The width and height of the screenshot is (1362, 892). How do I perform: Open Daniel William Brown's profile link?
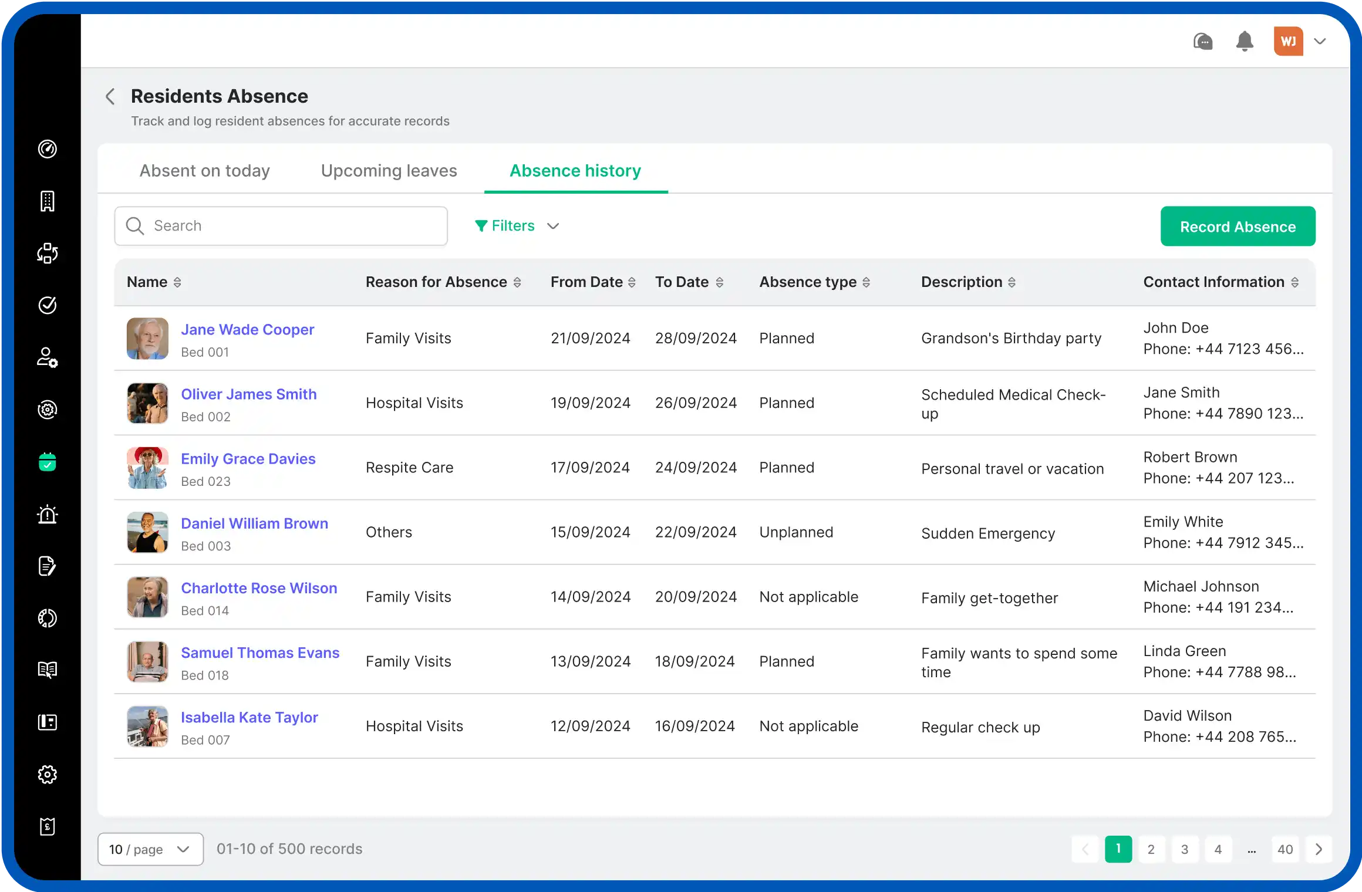[254, 523]
